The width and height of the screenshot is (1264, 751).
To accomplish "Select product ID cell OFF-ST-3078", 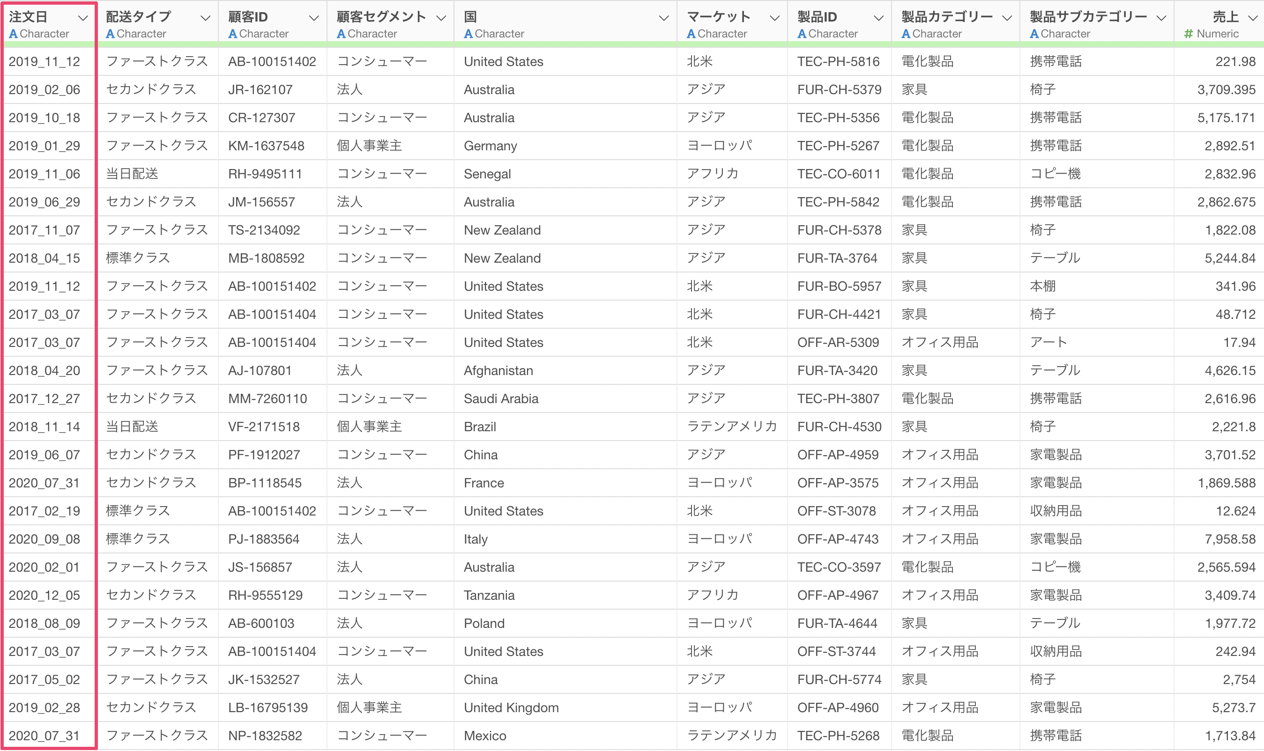I will click(837, 511).
